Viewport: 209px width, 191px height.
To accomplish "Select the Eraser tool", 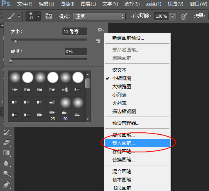I will (6, 143).
